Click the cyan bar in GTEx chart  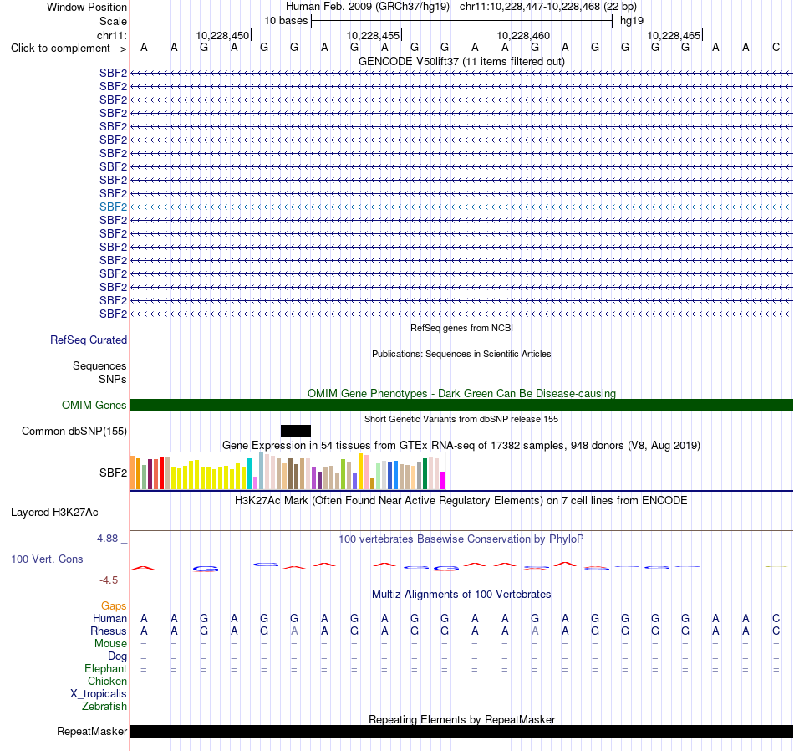tap(249, 474)
